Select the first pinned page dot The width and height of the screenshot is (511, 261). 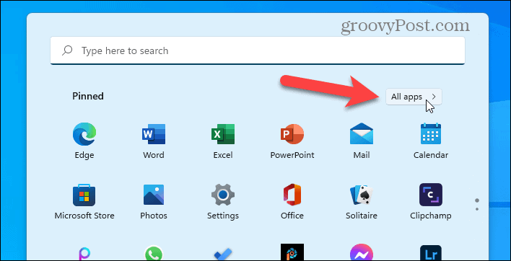477,200
